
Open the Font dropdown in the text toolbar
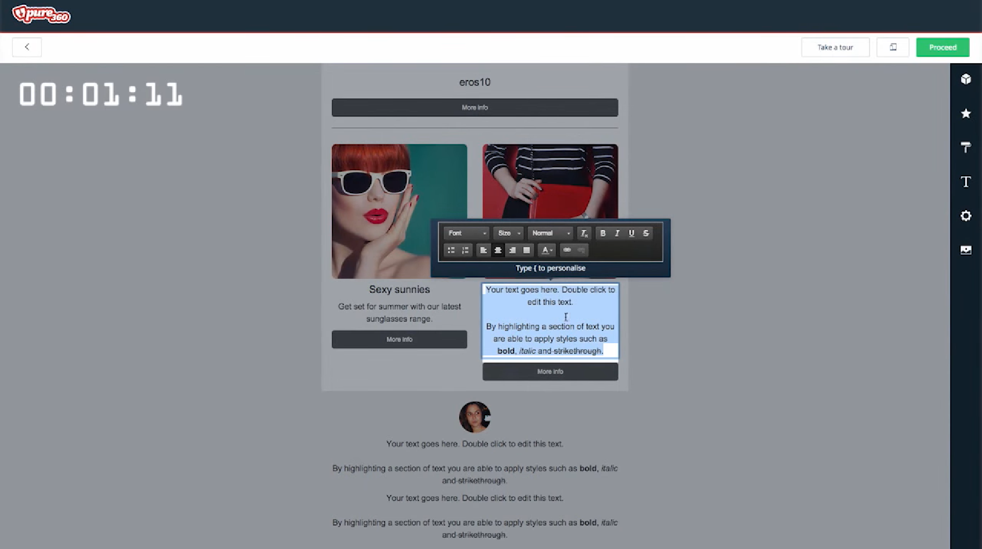[x=466, y=233]
